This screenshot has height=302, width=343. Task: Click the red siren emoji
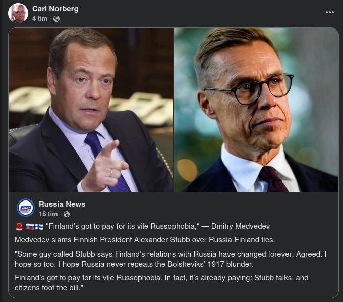(x=19, y=227)
